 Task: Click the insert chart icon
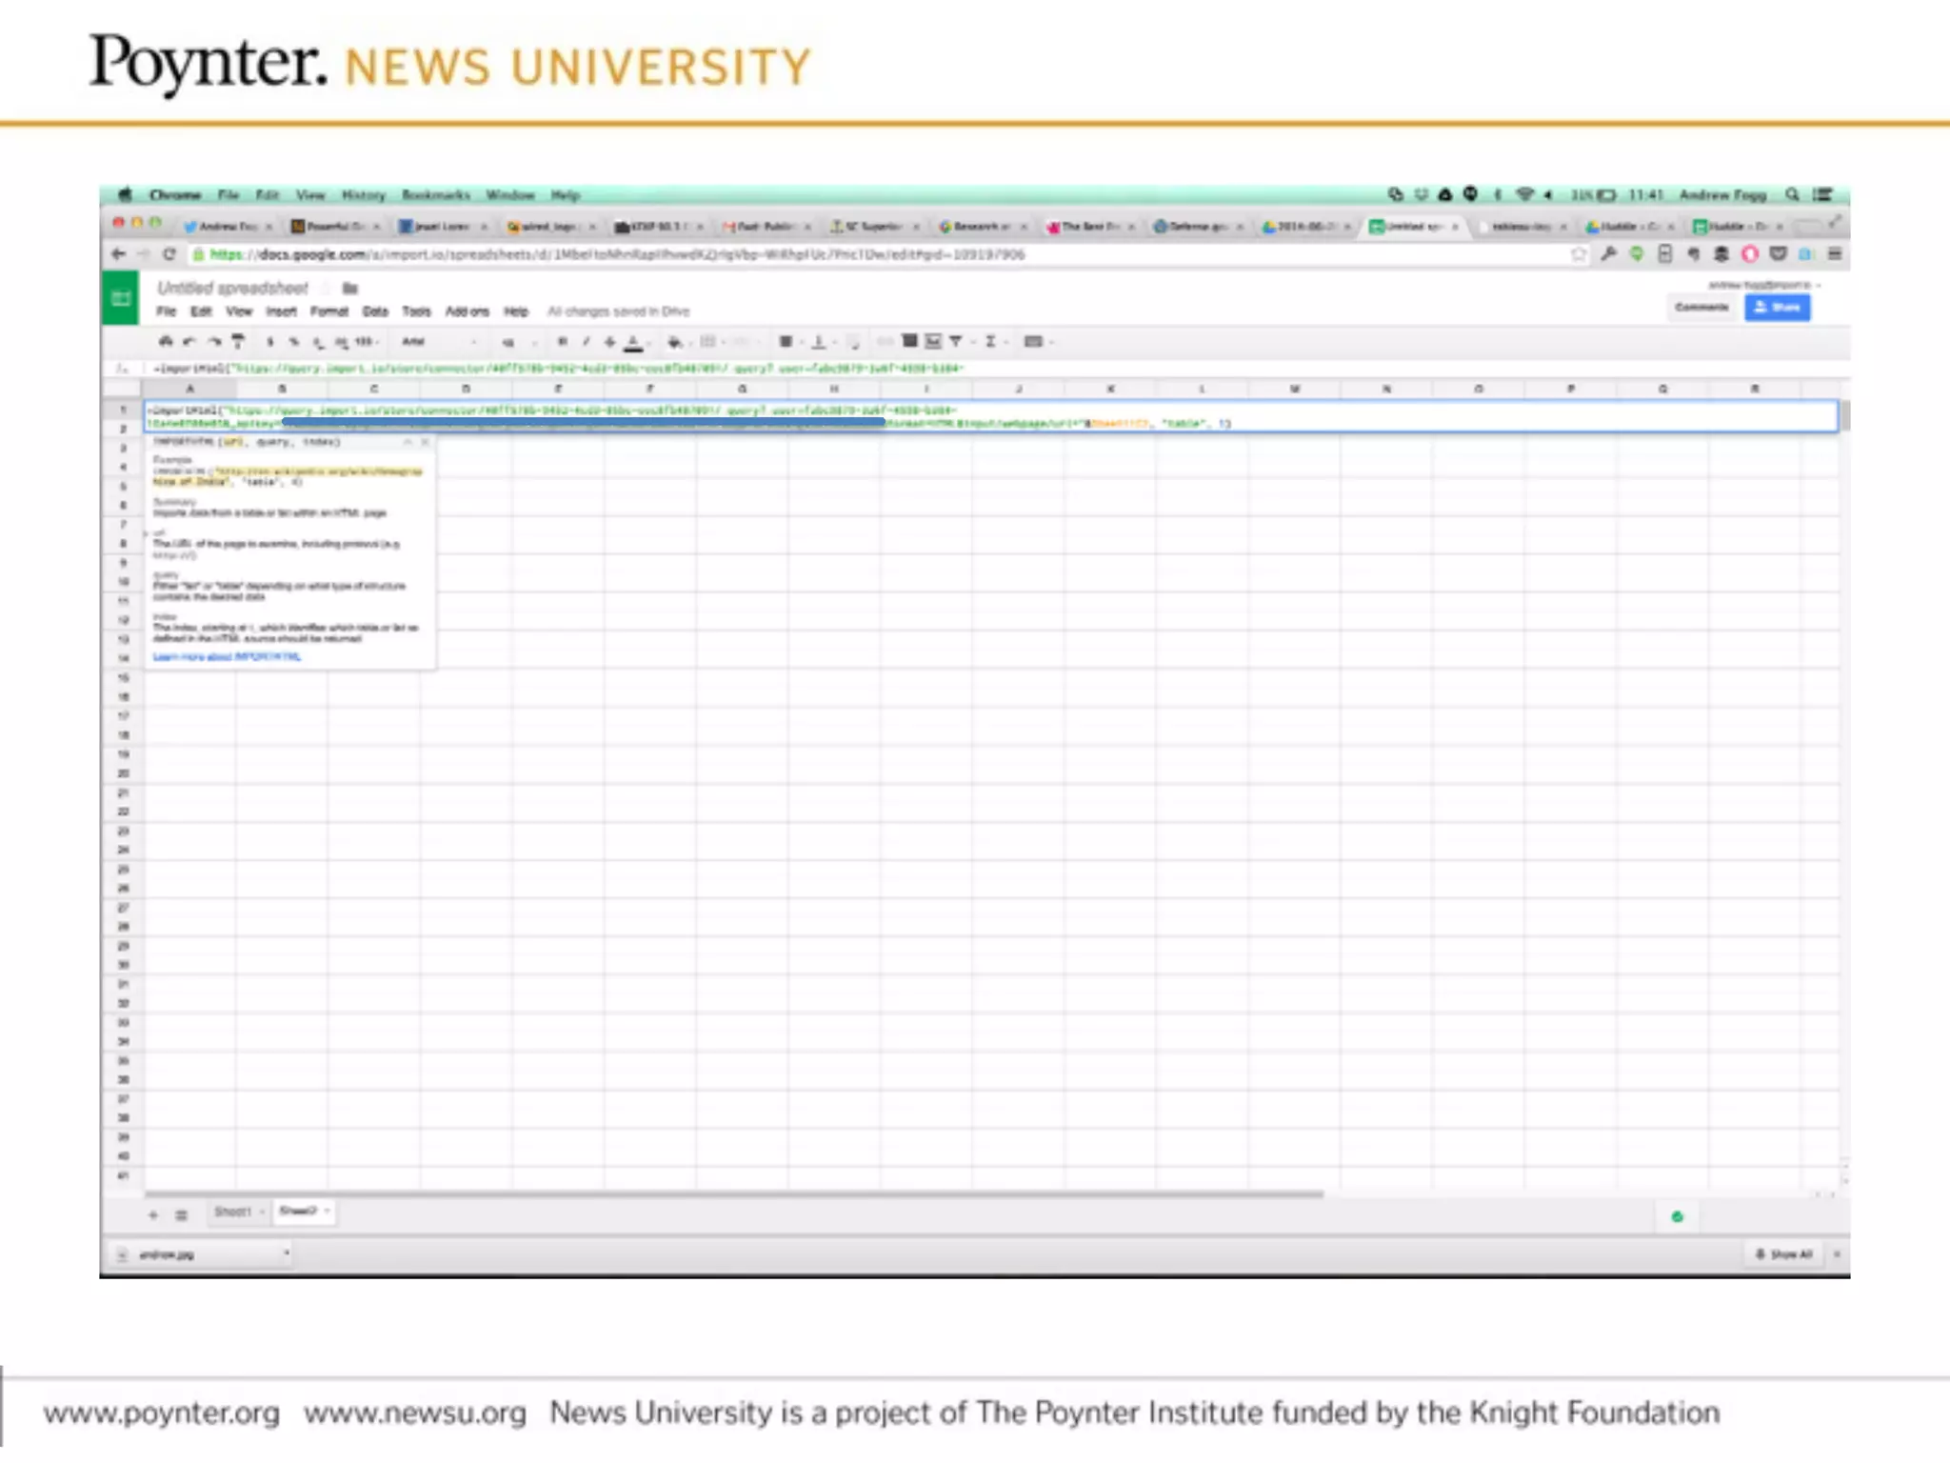click(x=933, y=341)
